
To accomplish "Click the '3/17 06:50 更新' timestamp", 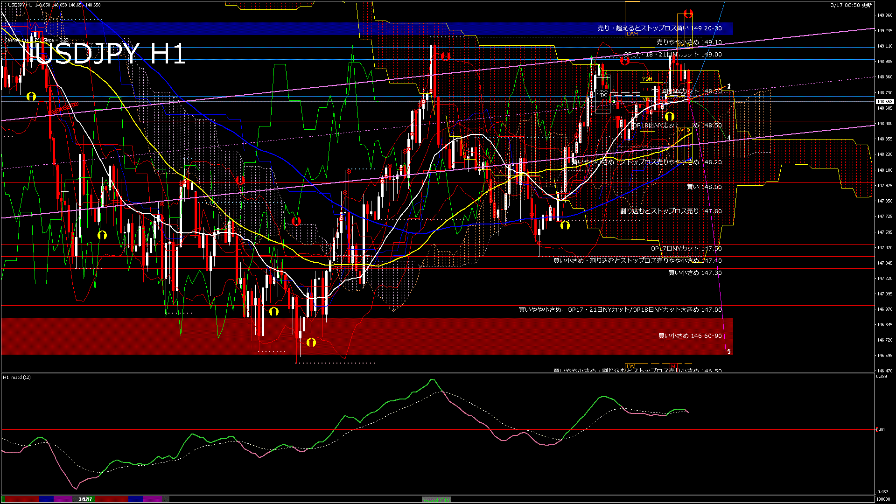I will (x=851, y=5).
